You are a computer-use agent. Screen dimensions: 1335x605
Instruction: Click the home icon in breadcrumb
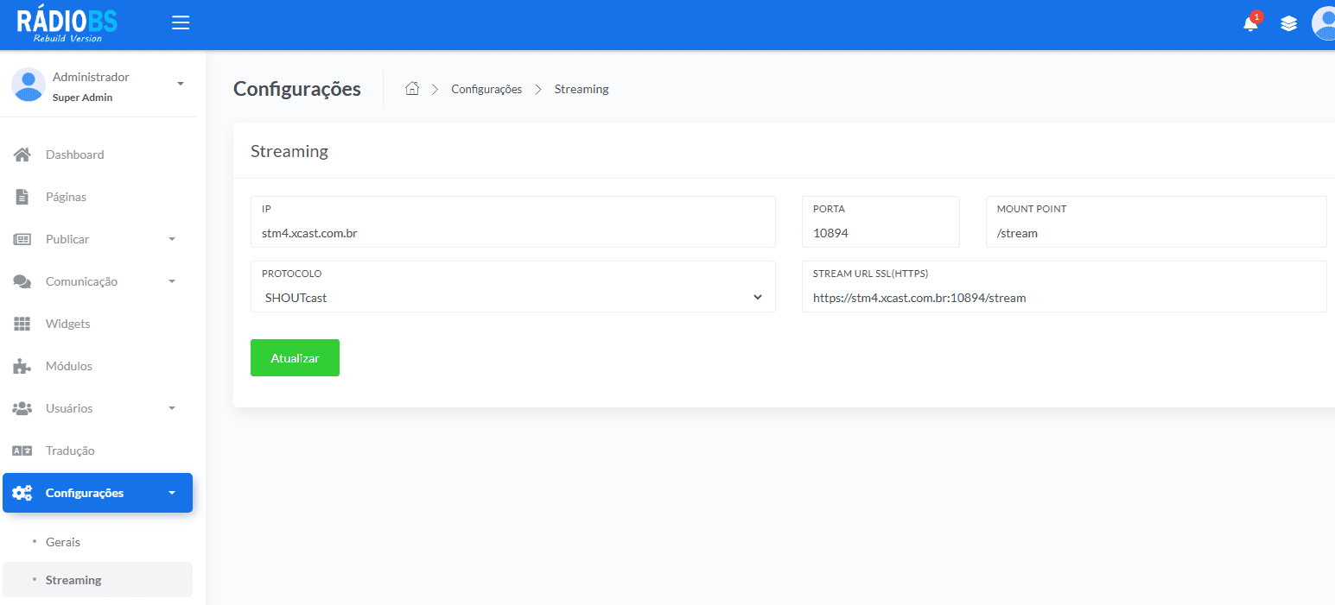tap(412, 88)
